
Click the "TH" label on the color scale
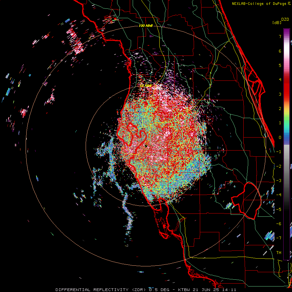click(x=279, y=252)
